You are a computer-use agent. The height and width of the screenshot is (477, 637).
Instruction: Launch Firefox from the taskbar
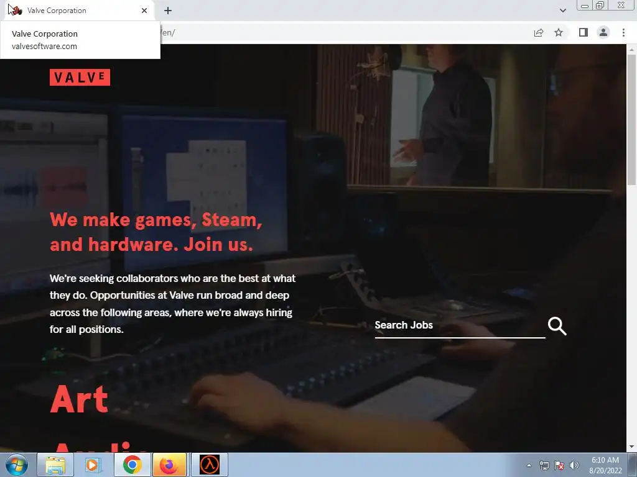(x=169, y=465)
